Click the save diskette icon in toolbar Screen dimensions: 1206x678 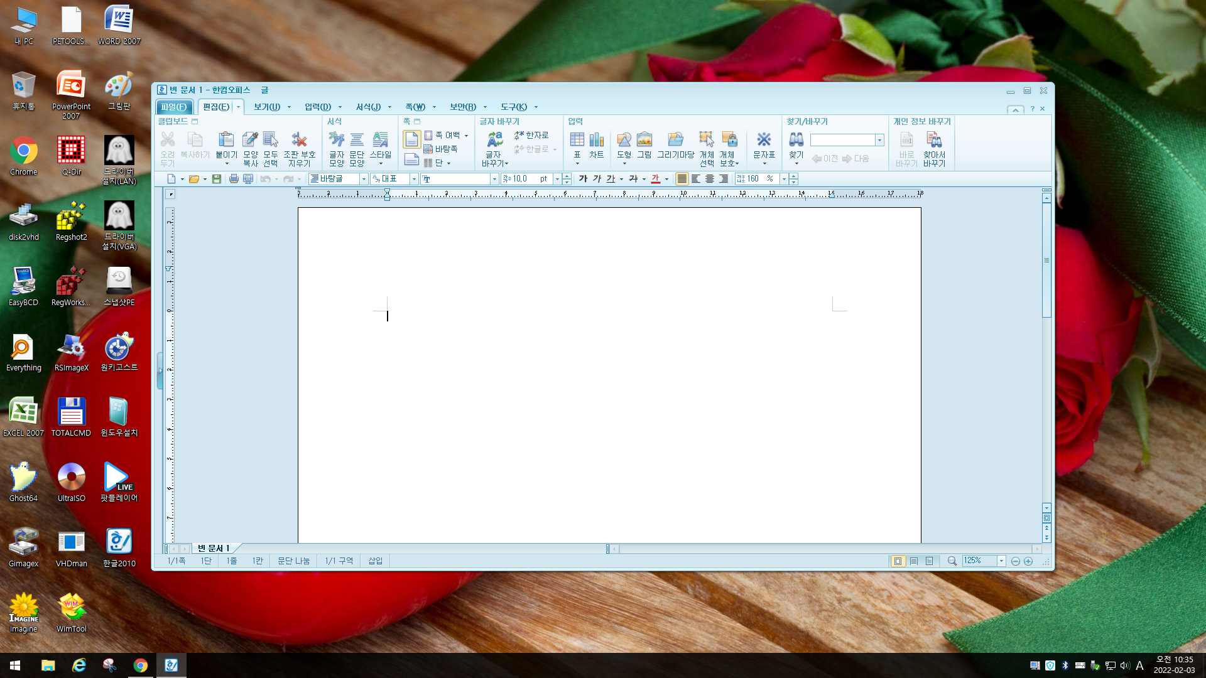pos(217,179)
